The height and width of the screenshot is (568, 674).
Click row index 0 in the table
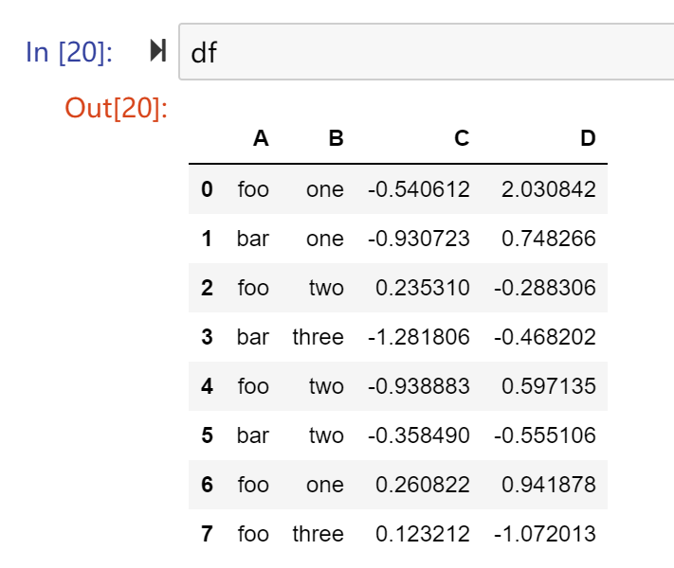click(x=208, y=189)
